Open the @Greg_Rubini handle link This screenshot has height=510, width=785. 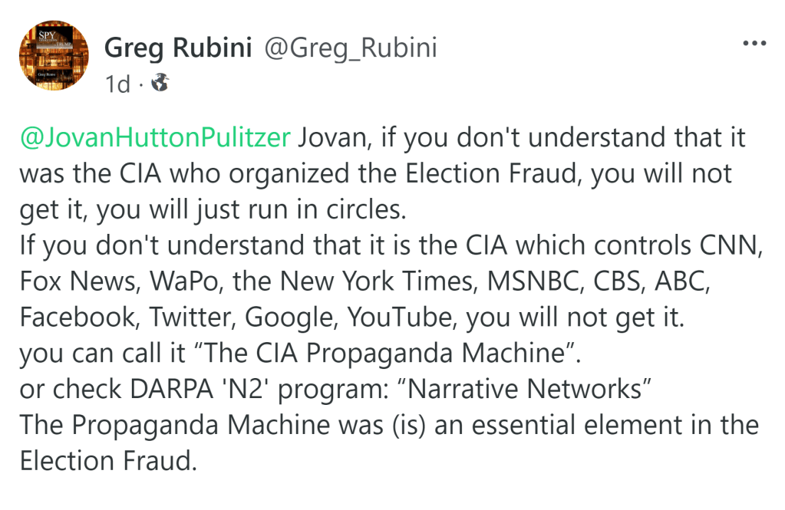[351, 48]
